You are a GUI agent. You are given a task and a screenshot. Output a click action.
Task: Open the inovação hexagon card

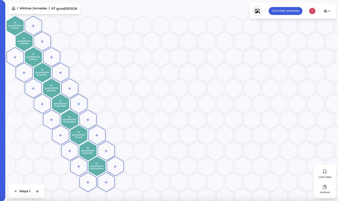tap(15, 26)
